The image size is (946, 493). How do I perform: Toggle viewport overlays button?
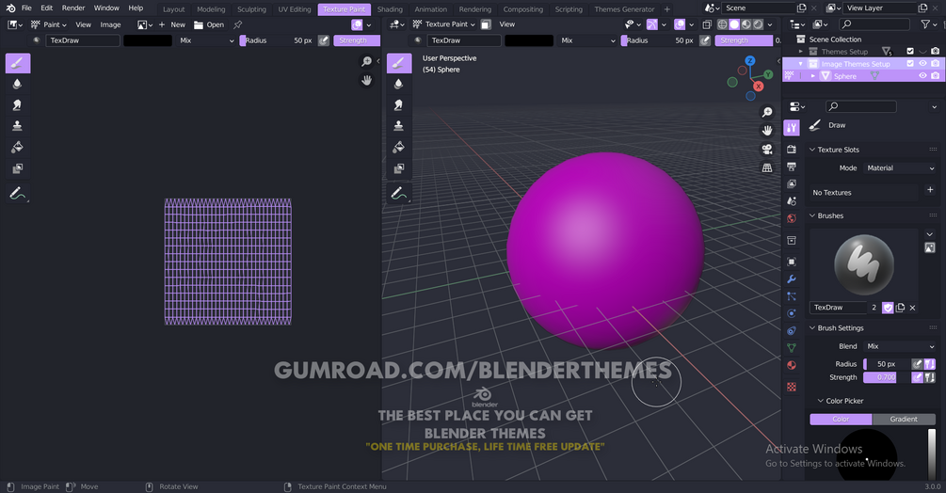click(680, 24)
